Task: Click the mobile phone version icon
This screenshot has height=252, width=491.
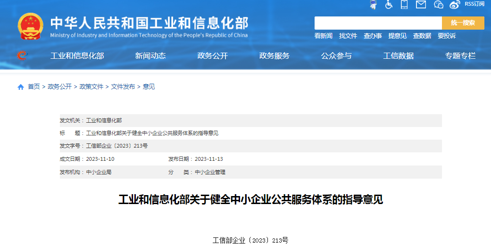Action: click(x=404, y=5)
